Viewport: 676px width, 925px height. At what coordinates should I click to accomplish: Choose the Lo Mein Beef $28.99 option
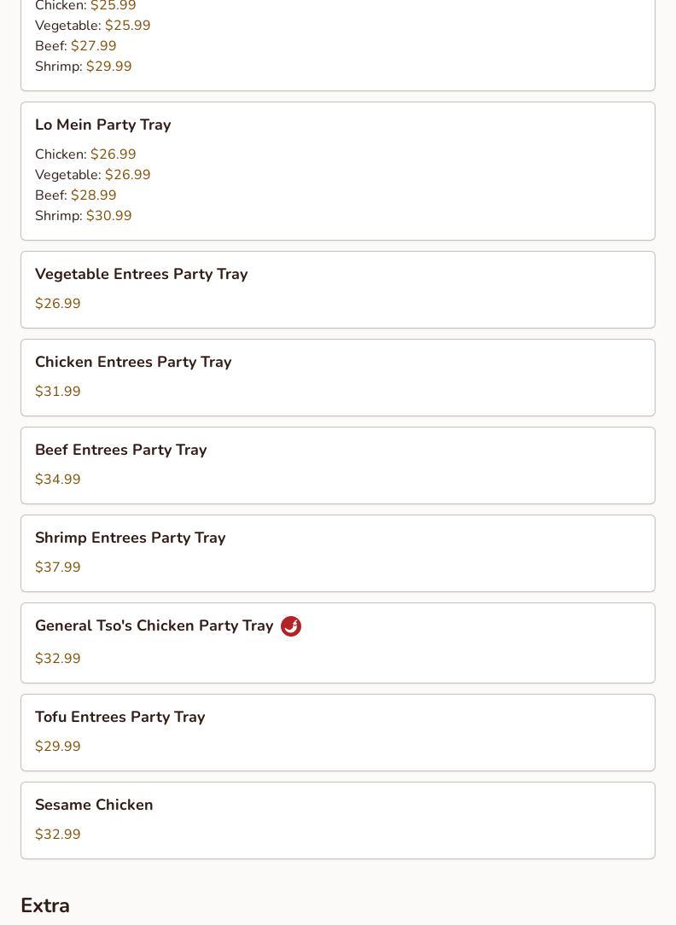(93, 195)
